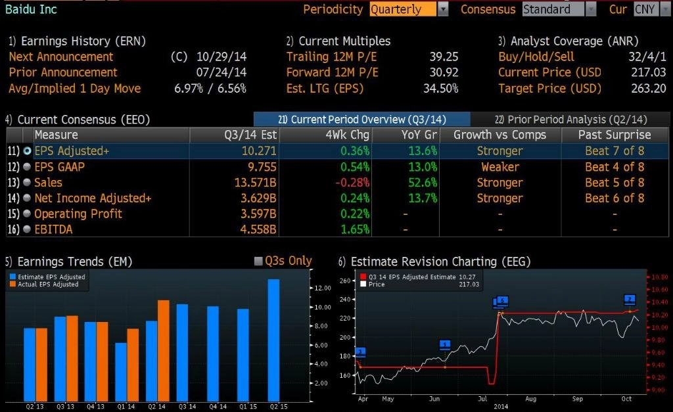Image resolution: width=673 pixels, height=412 pixels.
Task: Open Earnings History (ERN) section
Action: tap(78, 41)
